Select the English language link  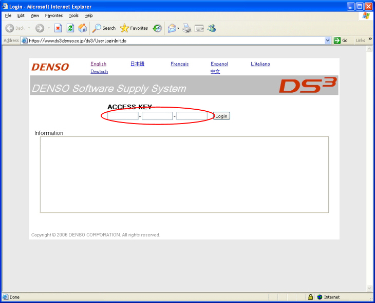98,64
